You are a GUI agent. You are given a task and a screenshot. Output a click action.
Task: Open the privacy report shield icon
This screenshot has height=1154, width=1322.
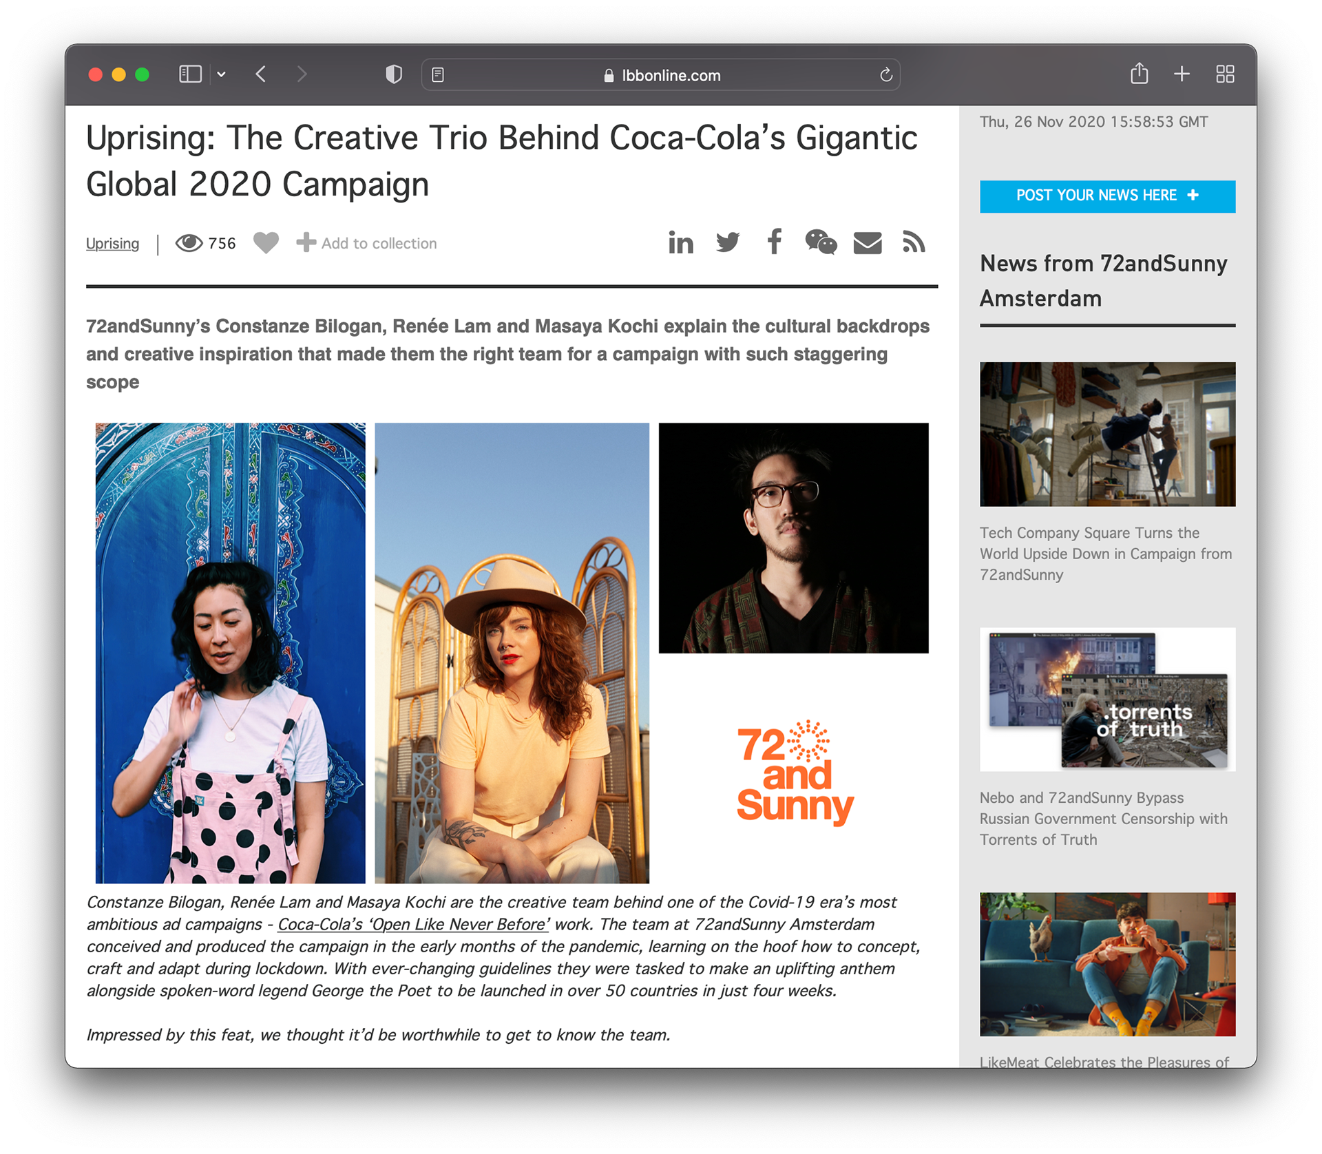click(x=394, y=74)
